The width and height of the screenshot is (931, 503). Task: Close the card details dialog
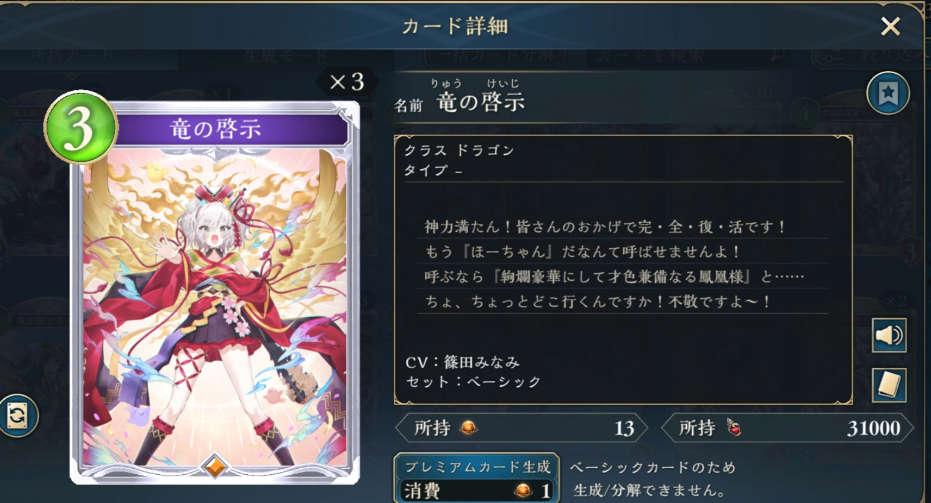(890, 26)
